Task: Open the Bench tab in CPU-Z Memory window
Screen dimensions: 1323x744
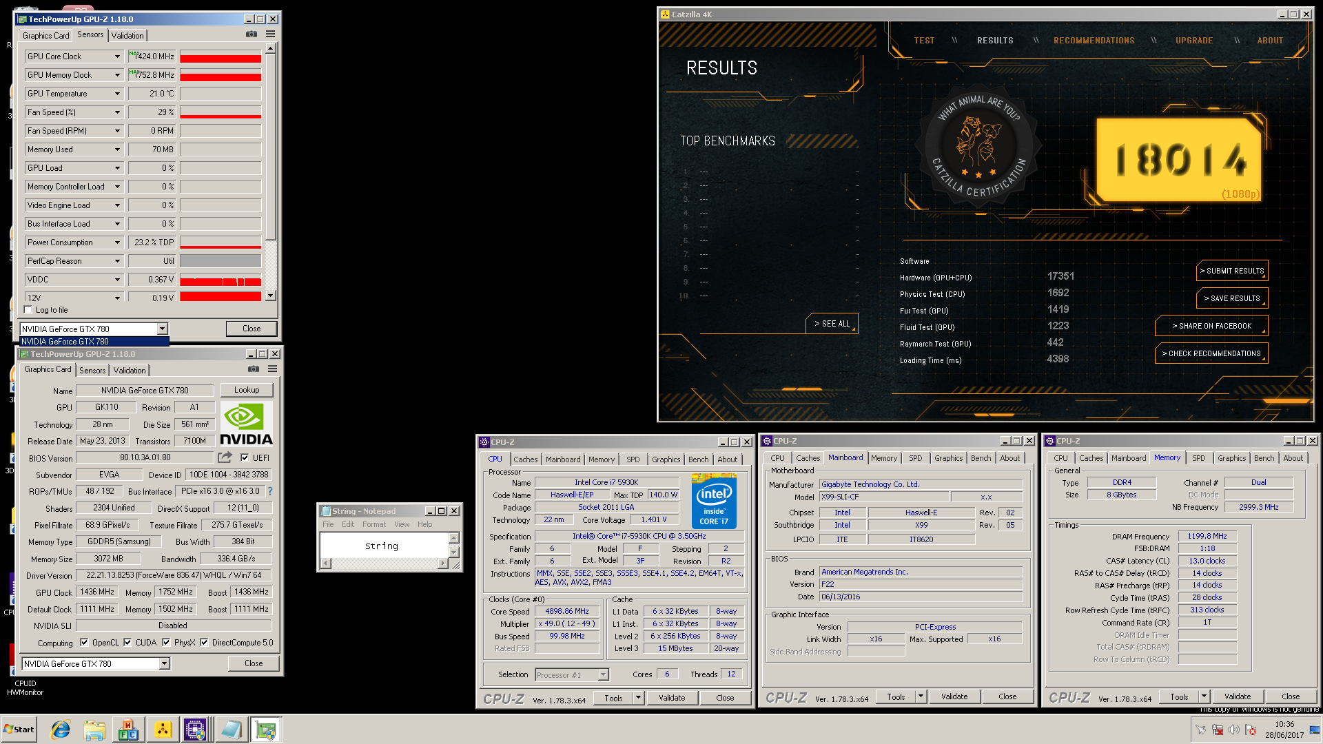Action: [1264, 457]
